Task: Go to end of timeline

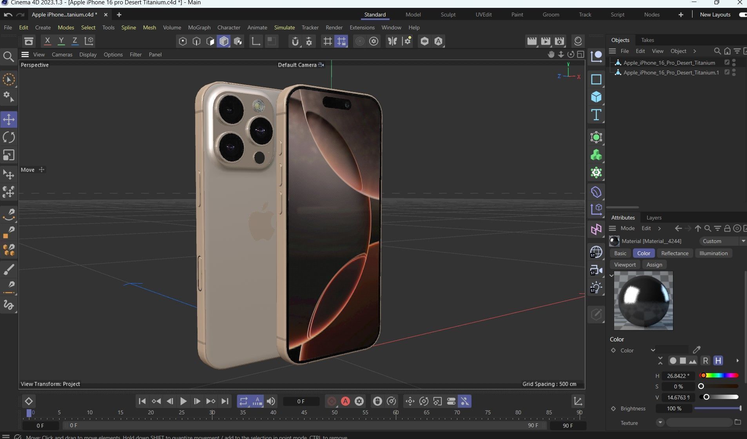Action: click(x=225, y=401)
